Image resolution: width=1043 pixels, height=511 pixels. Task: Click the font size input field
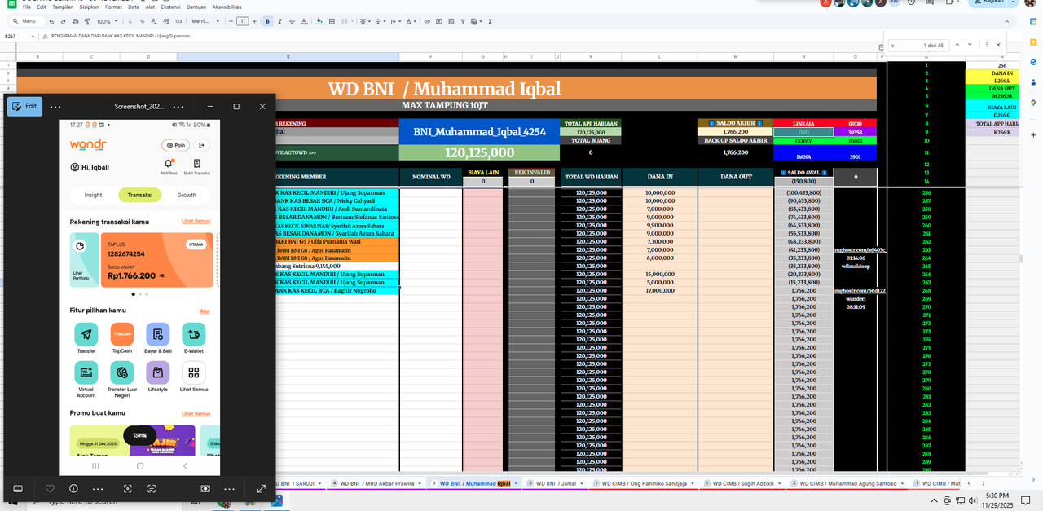pos(242,21)
